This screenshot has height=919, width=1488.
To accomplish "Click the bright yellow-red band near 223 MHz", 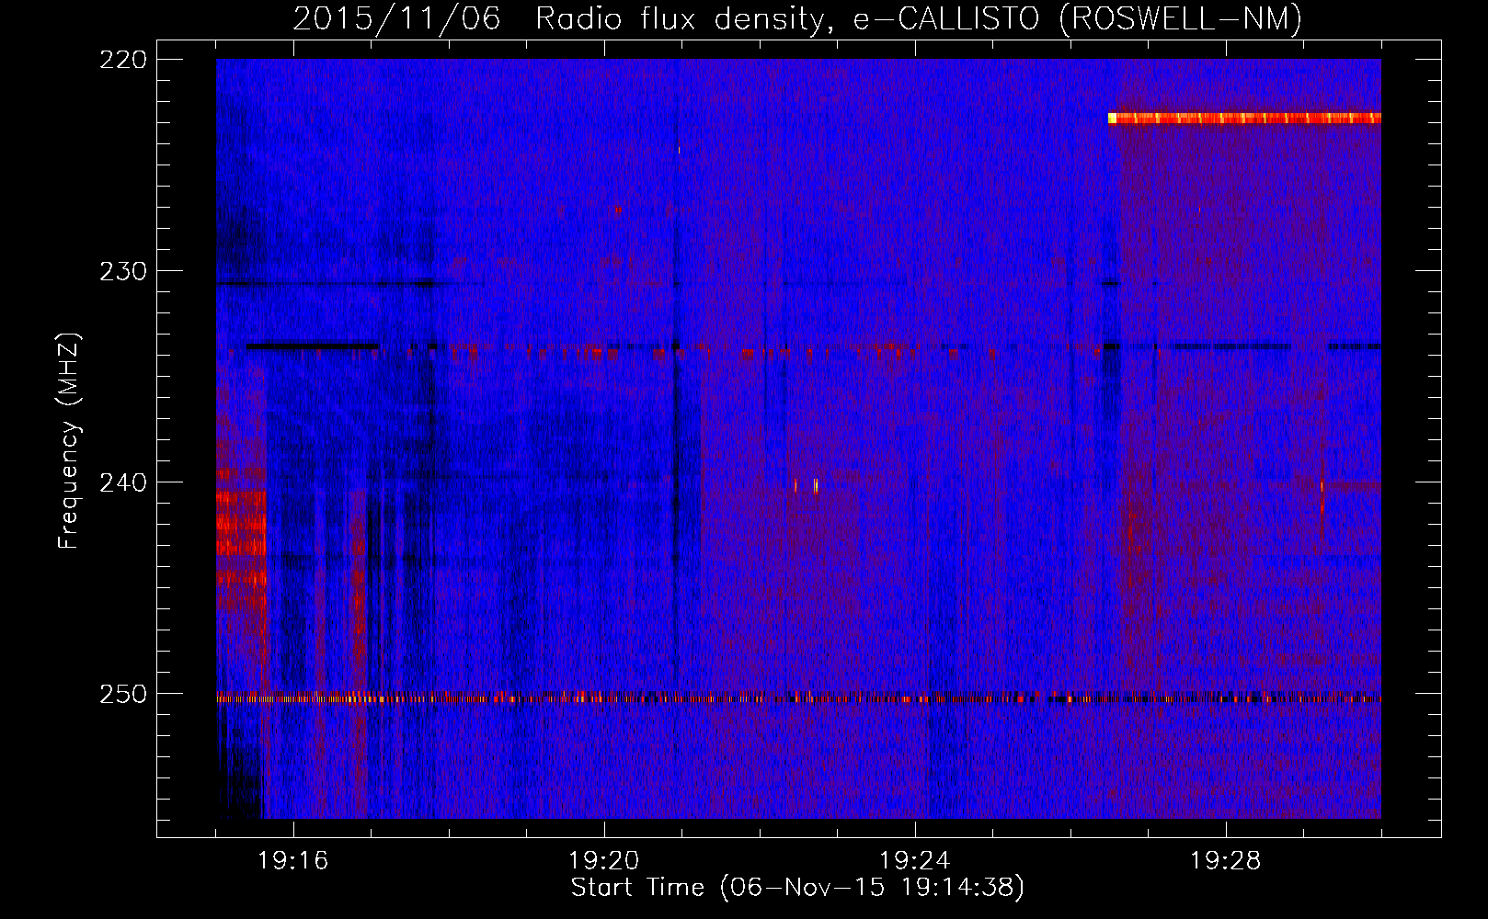I will pyautogui.click(x=1244, y=118).
